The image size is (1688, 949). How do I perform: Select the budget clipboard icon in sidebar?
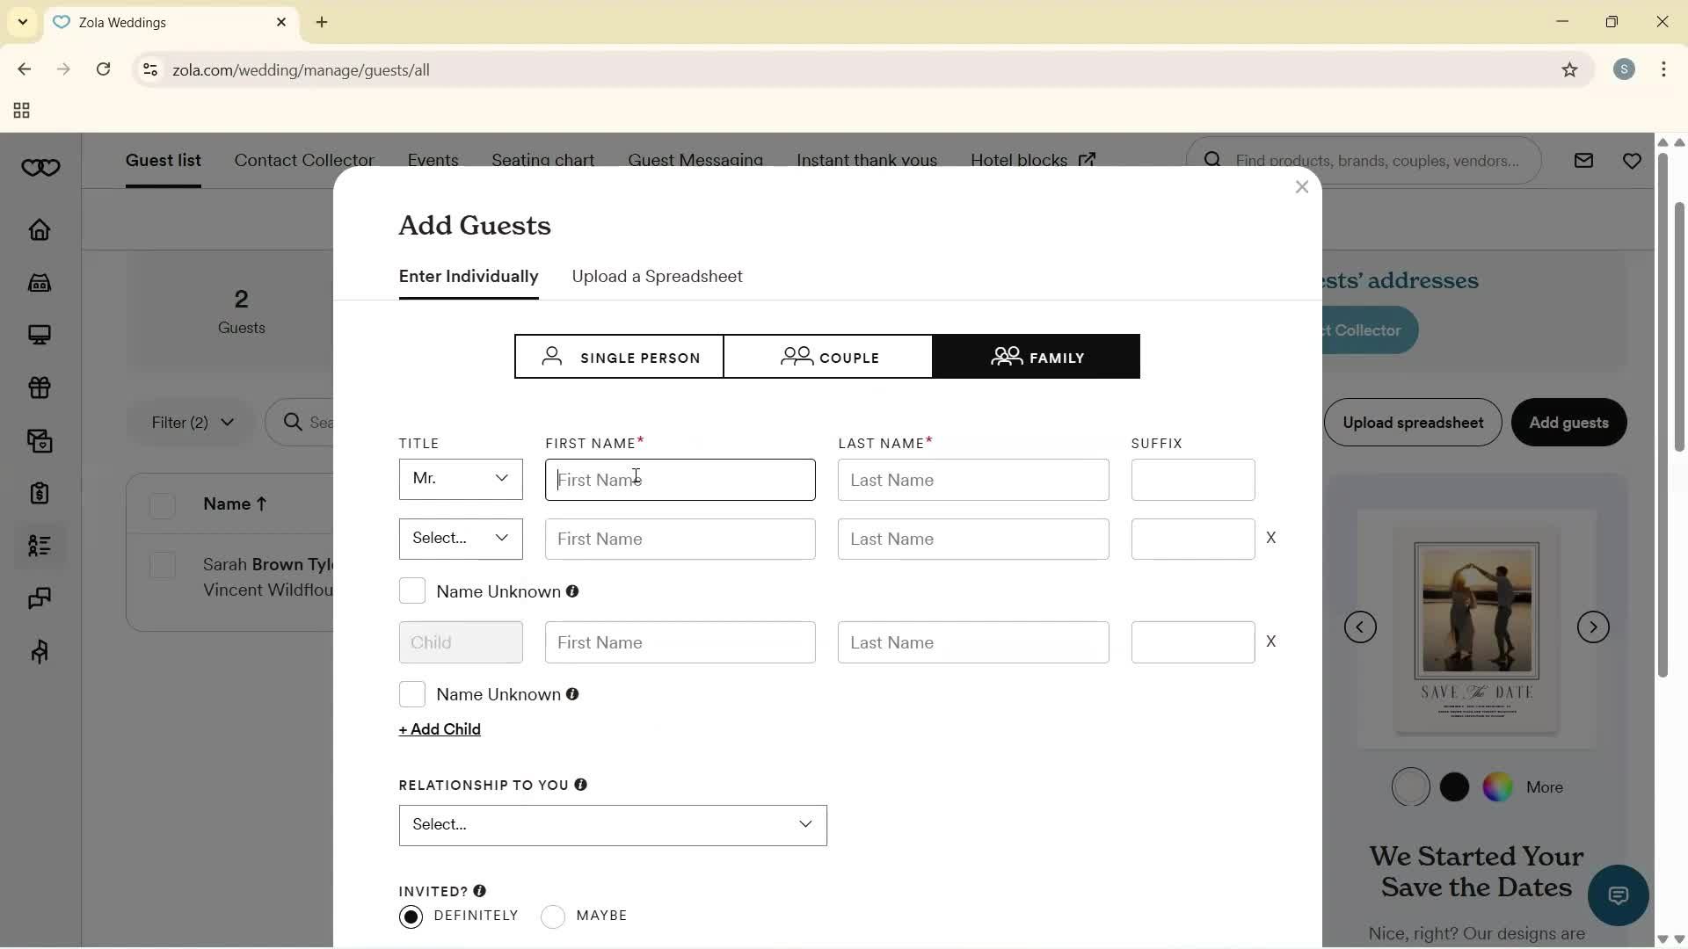coord(40,493)
